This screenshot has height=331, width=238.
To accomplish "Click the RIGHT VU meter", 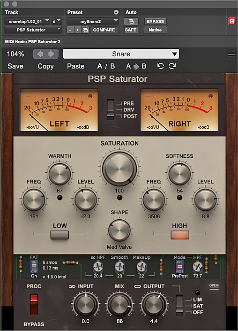I will coord(179,110).
